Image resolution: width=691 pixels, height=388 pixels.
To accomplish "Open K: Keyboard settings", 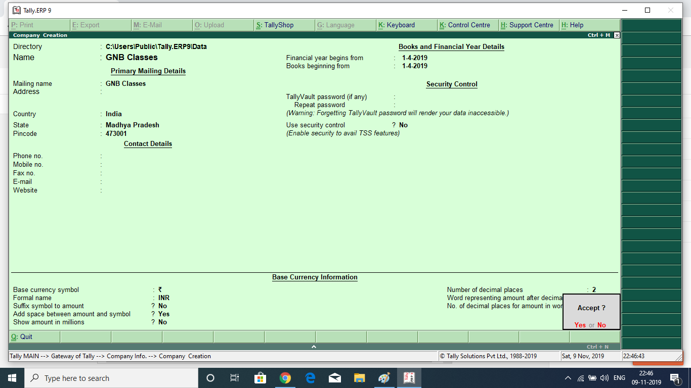I will coord(407,25).
